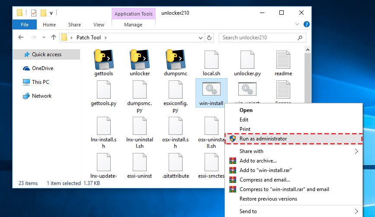Select the dumpsmc Python executable icon
The width and height of the screenshot is (375, 217).
click(176, 59)
